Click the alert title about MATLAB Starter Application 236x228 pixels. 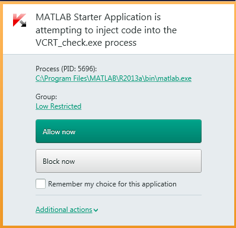pos(106,30)
